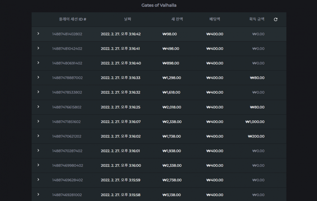The image size is (317, 201).
Task: Click the ₩498.00 balance value
Action: coord(171,49)
